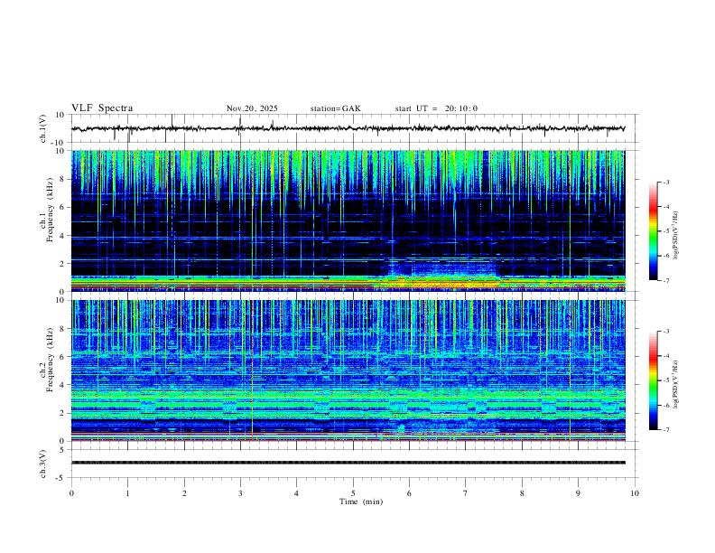The height and width of the screenshot is (553, 715).
Task: Click the ch.2 colorbar 'log(PSD)' label
Action: click(675, 384)
